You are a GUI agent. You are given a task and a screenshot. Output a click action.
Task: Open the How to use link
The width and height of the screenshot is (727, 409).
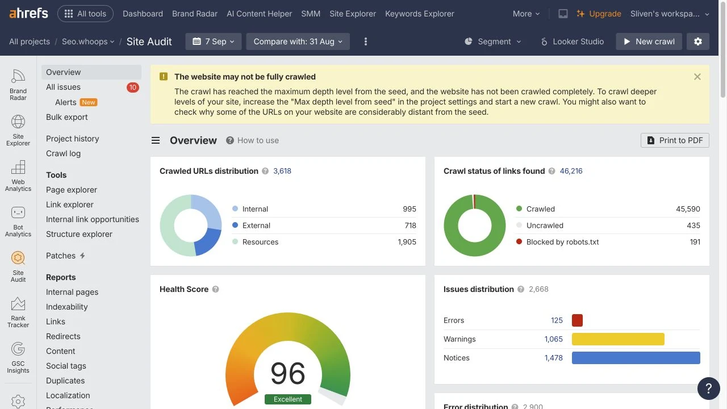coord(252,140)
